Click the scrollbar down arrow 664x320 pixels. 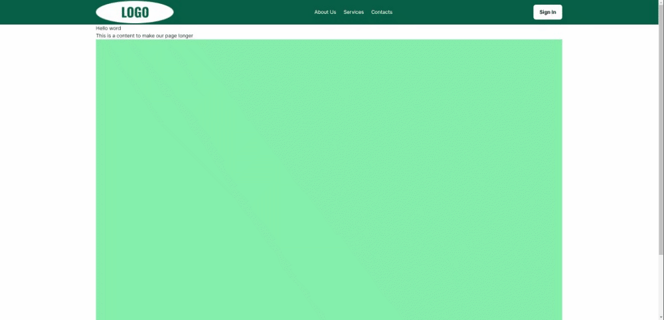click(661, 318)
